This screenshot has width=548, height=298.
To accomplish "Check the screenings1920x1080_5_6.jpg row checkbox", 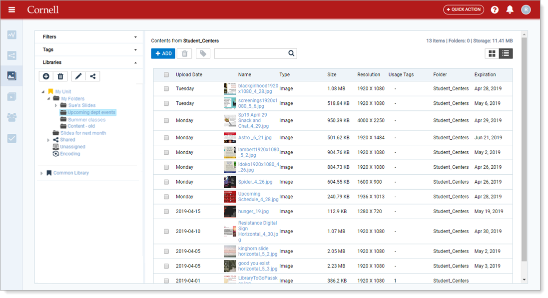I will [166, 103].
